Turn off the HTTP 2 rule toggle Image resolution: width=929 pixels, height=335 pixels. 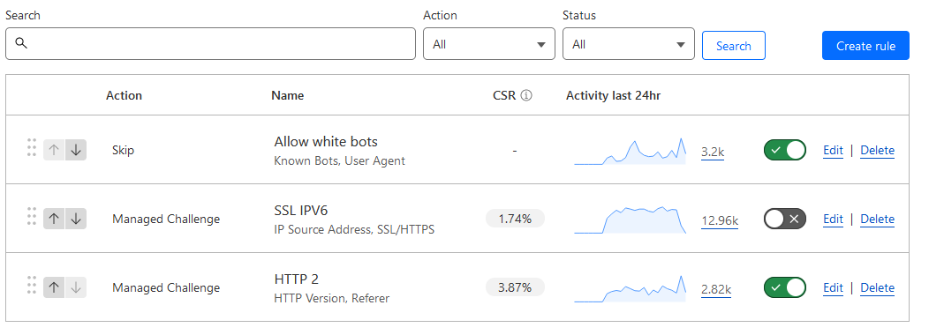785,287
